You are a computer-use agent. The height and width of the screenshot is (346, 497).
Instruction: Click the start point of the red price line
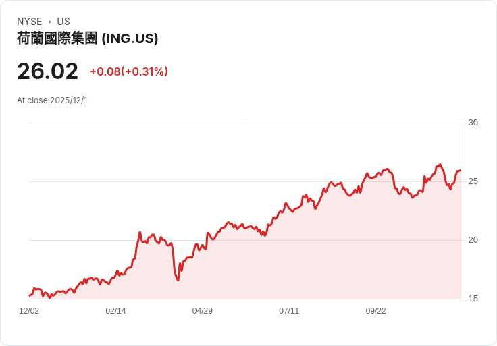[29, 295]
